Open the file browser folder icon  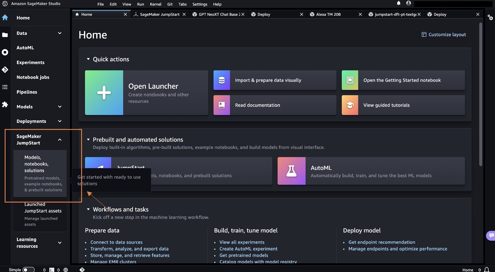[5, 35]
